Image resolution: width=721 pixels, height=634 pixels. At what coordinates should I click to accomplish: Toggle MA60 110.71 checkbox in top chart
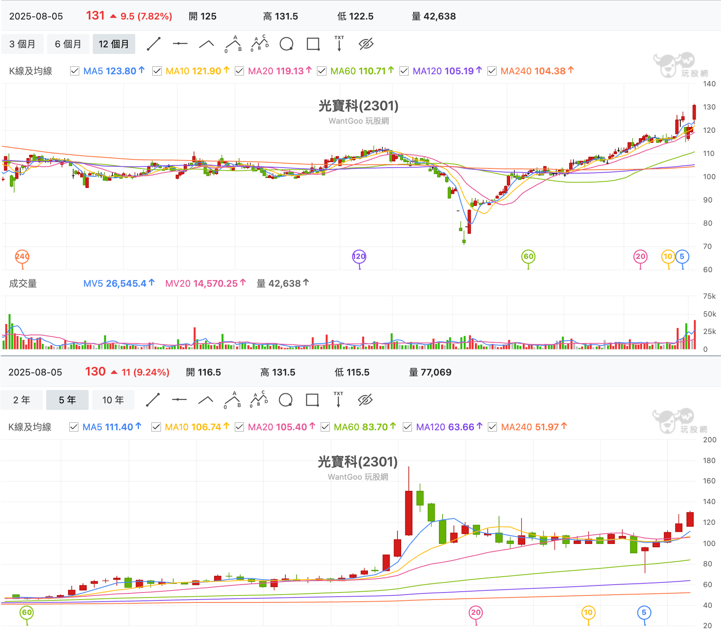point(322,71)
